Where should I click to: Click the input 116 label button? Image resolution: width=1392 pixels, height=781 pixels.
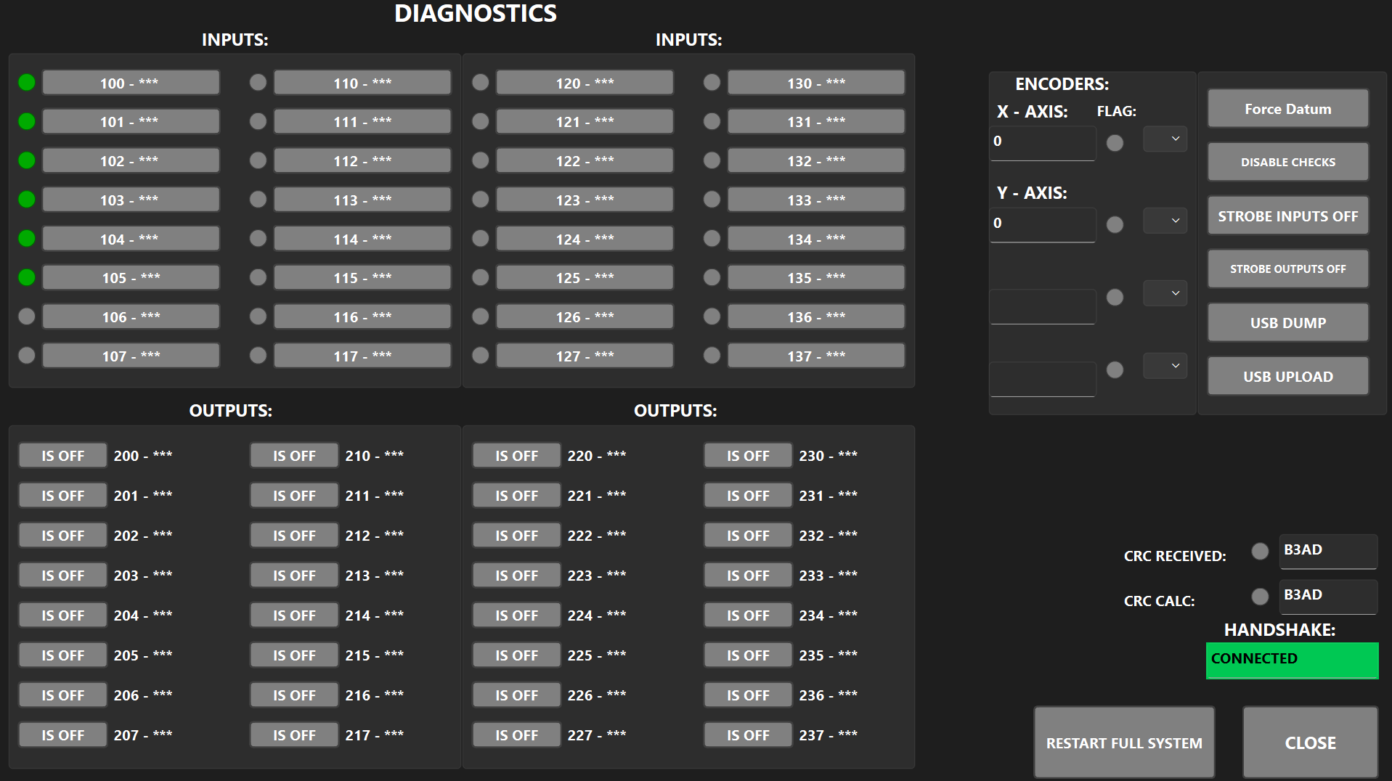click(362, 316)
